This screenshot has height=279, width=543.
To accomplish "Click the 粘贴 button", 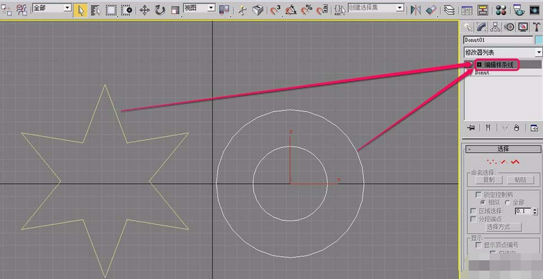I will pyautogui.click(x=520, y=180).
